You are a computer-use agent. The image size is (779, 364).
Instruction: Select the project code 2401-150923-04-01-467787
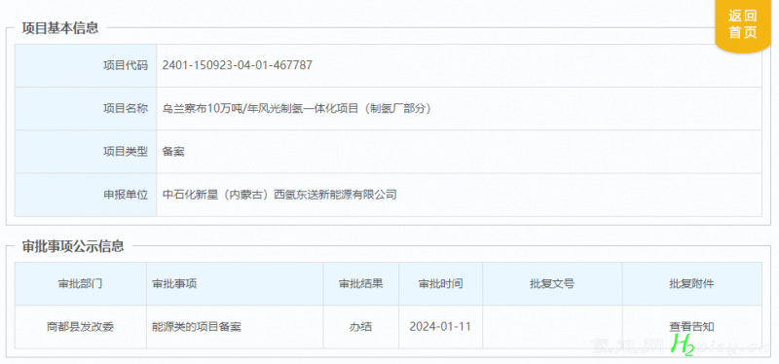click(x=237, y=65)
